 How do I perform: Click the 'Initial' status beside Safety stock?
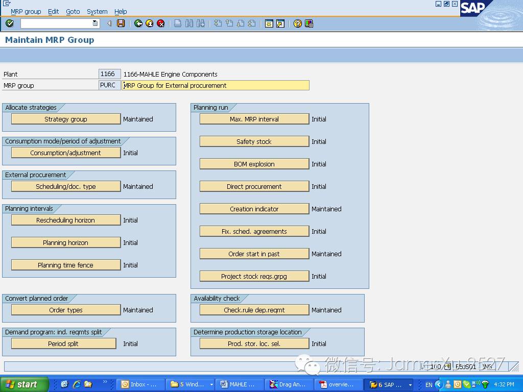pyautogui.click(x=319, y=141)
